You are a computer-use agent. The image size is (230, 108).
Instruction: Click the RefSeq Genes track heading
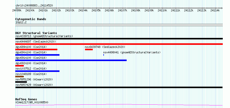tap(26, 99)
